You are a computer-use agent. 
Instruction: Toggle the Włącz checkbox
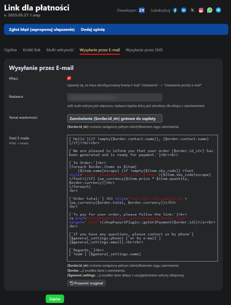[x=69, y=78]
